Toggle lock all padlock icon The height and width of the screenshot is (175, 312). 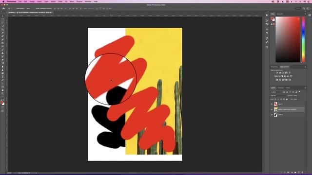[287, 99]
